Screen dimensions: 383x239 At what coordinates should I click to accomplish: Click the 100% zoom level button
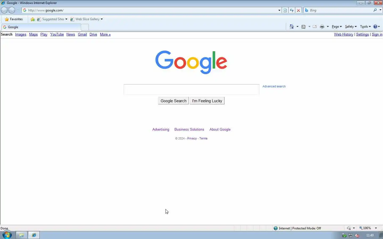point(365,228)
